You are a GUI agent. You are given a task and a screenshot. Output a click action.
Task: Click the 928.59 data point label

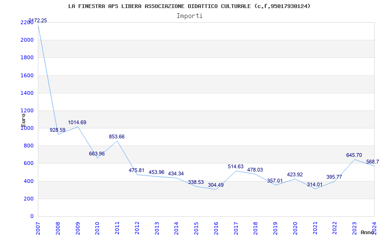(57, 130)
